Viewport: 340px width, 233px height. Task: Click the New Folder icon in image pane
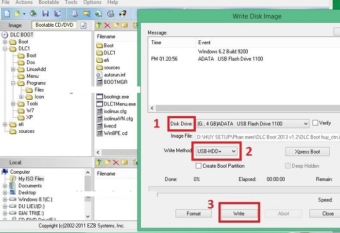click(x=116, y=25)
